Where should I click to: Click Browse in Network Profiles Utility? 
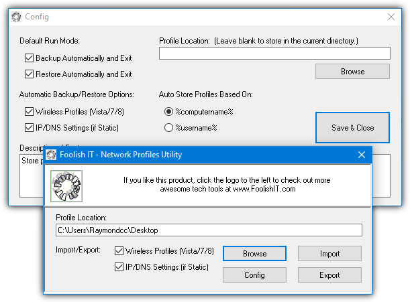[254, 253]
